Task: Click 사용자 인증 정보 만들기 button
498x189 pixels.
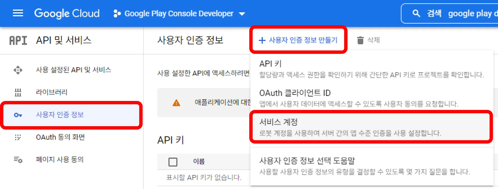Action: (x=298, y=40)
